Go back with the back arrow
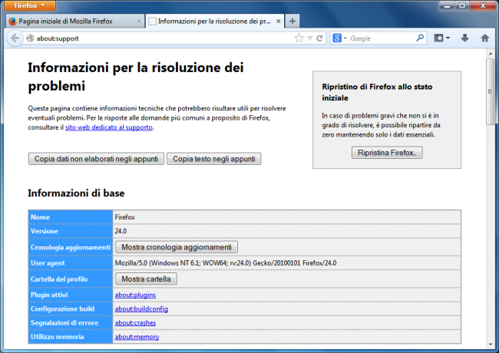 (x=15, y=38)
